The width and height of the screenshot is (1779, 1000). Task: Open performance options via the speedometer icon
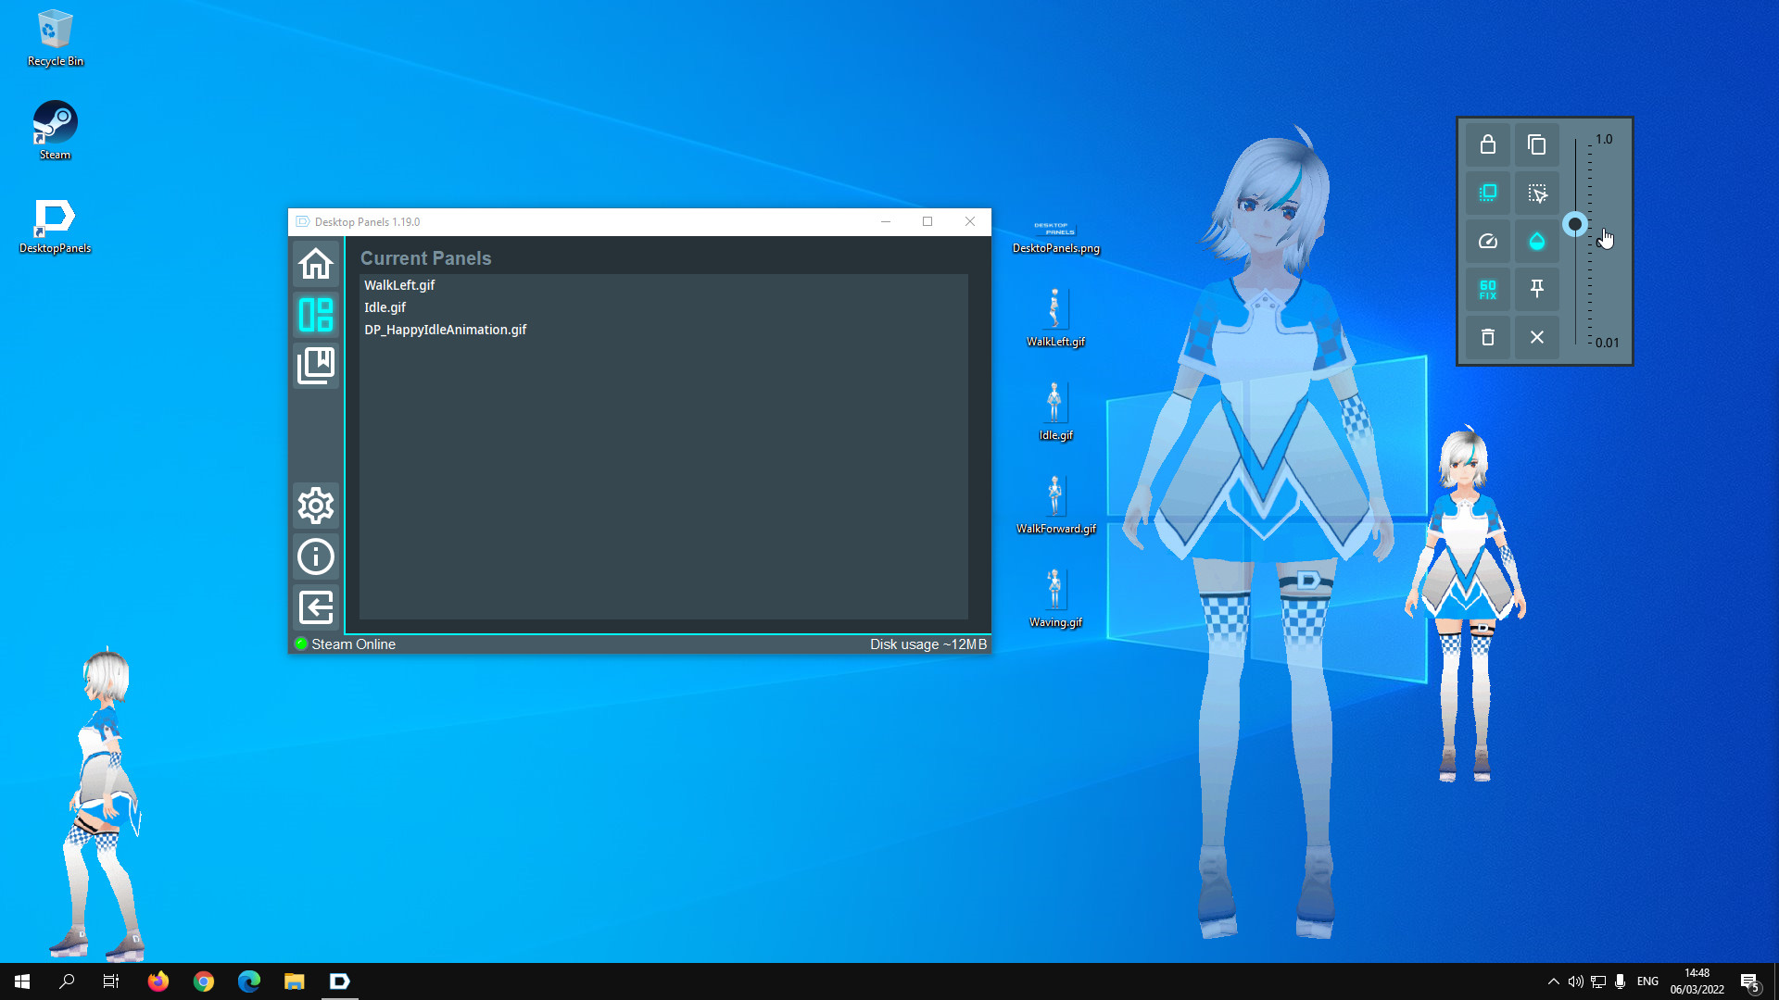click(x=1488, y=241)
